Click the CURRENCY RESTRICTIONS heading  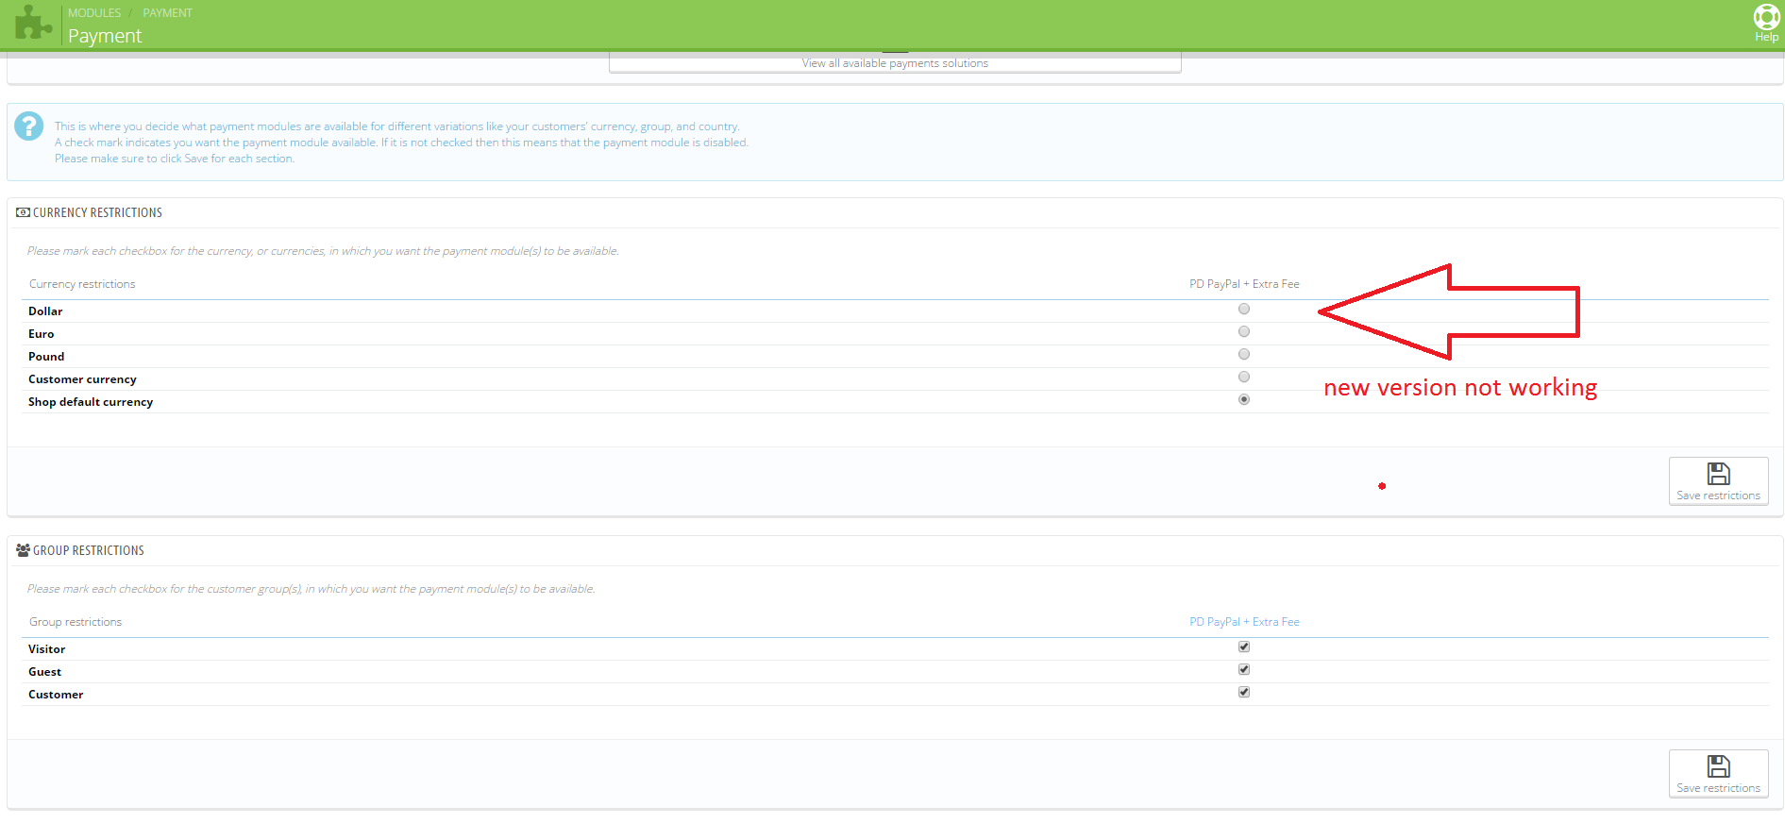[x=97, y=213]
